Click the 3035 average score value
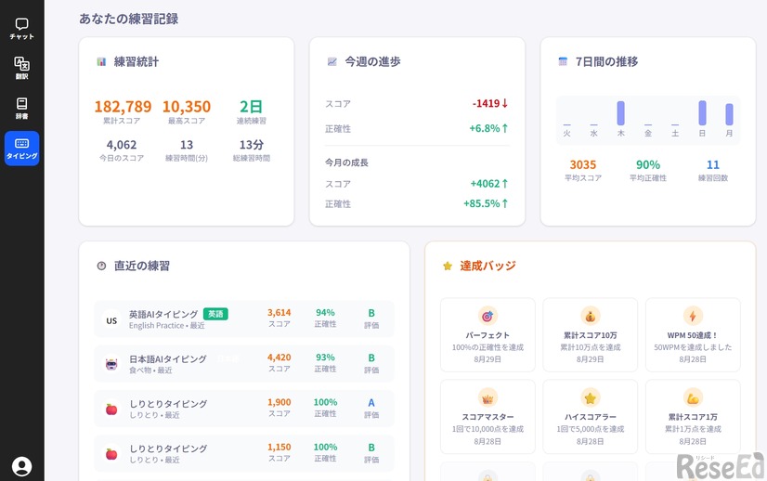This screenshot has height=481, width=767. pos(583,164)
